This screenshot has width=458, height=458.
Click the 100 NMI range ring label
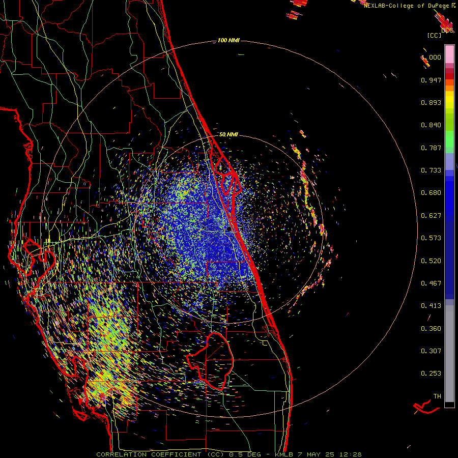point(228,40)
